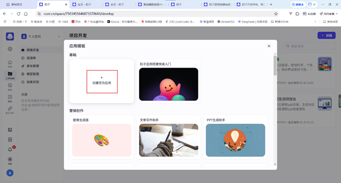Click the apps grid icon in lower sidebar
This screenshot has width=341, height=183.
pos(10,130)
